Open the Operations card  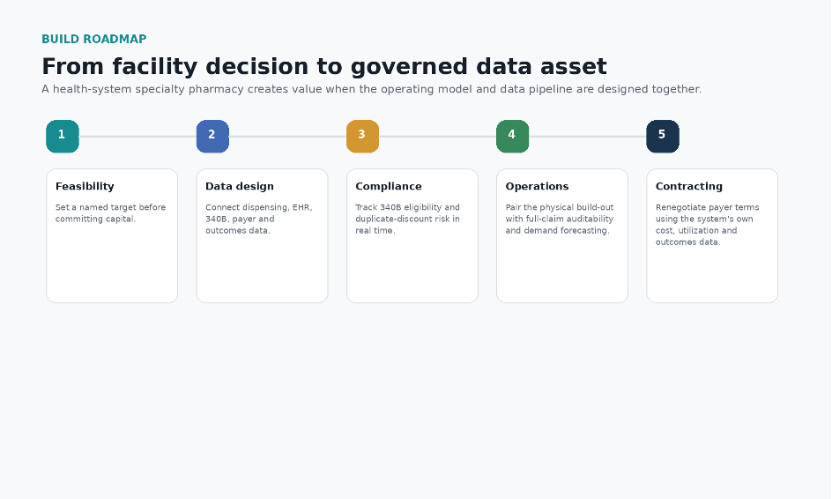point(562,235)
